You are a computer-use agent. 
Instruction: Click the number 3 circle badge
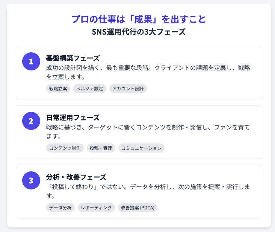[31, 180]
